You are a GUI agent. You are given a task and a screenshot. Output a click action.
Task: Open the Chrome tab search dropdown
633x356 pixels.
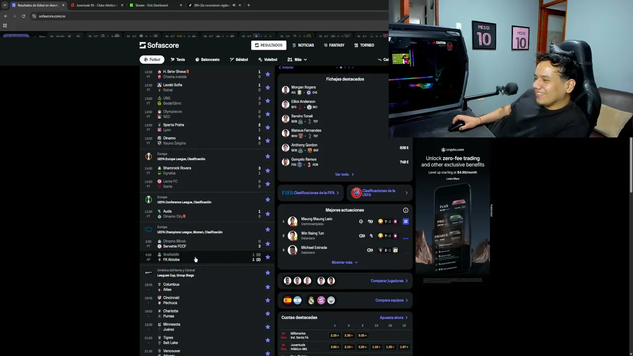[5, 5]
